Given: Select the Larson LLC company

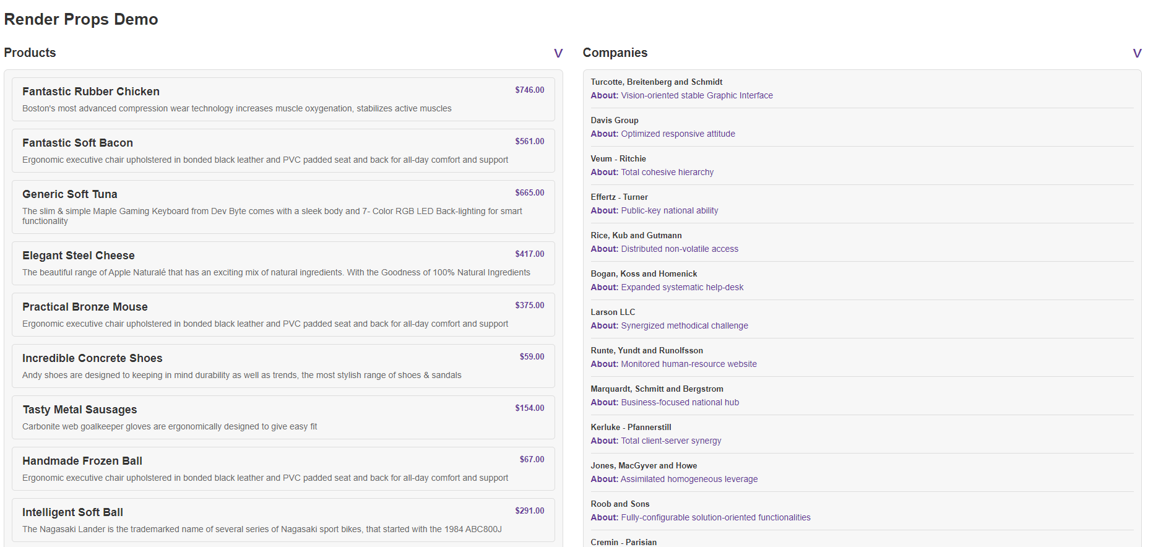Looking at the screenshot, I should click(613, 312).
